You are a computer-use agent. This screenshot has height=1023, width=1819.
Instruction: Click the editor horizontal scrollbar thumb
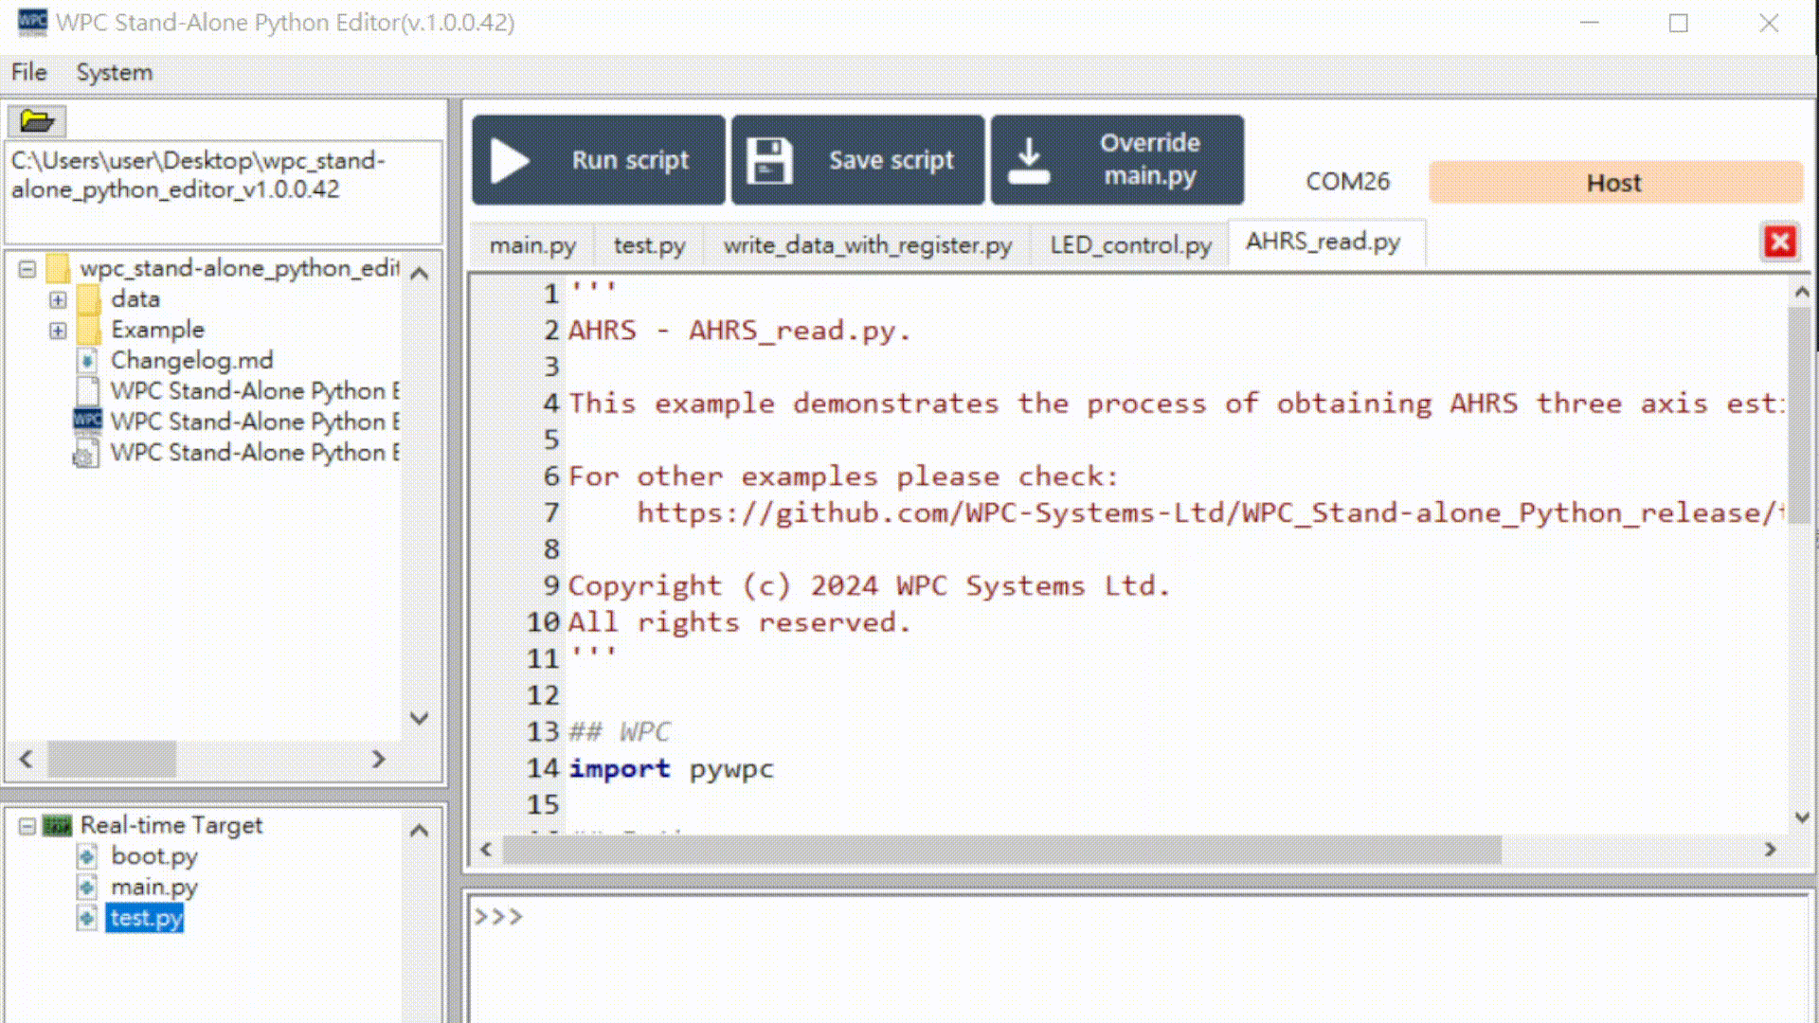[x=1000, y=850]
